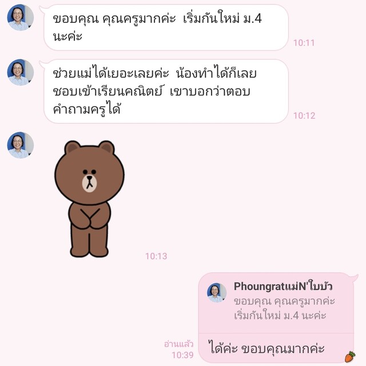Tap sender avatar beside the 10:12 message
This screenshot has height=366, width=366.
21,72
